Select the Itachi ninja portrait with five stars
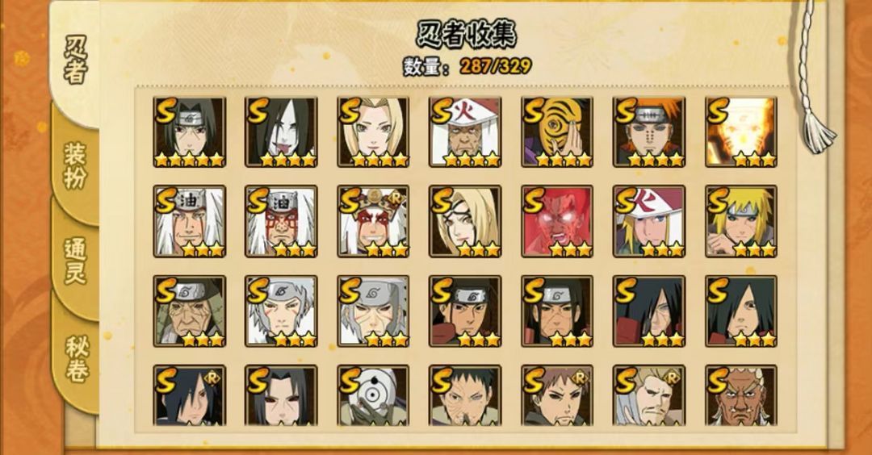Image resolution: width=872 pixels, height=455 pixels. click(x=190, y=132)
